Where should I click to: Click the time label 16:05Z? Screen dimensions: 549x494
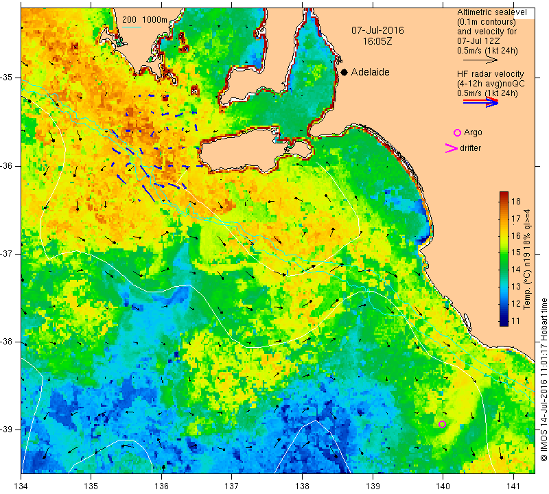(x=377, y=41)
